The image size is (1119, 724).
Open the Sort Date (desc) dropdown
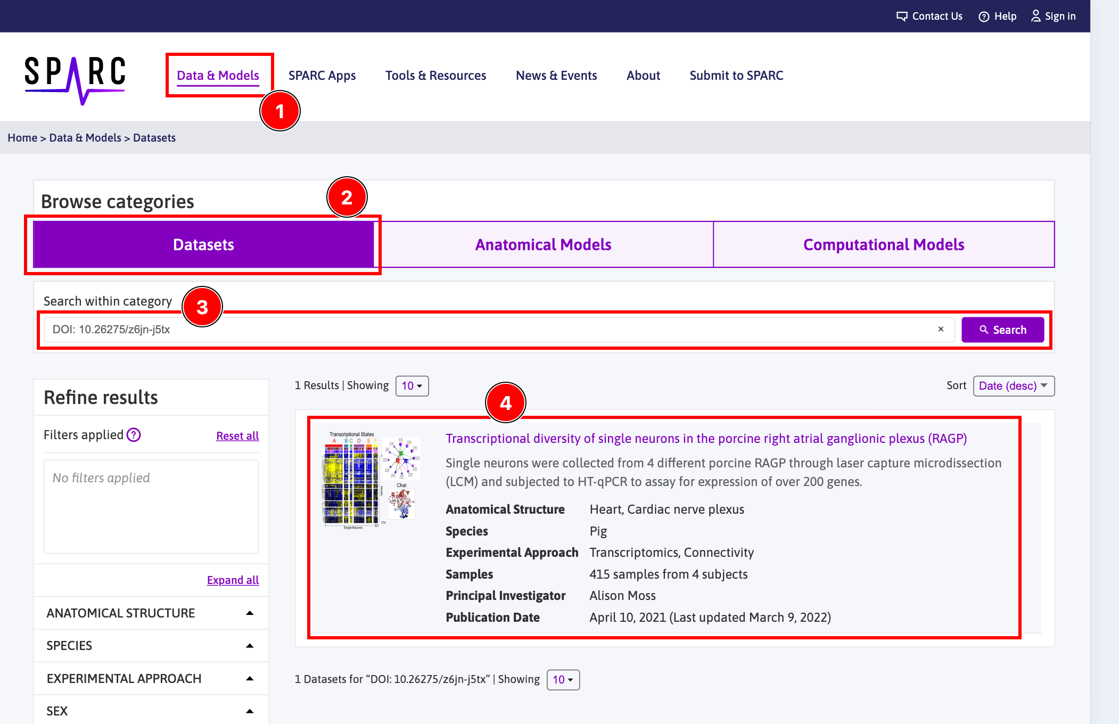coord(1014,386)
